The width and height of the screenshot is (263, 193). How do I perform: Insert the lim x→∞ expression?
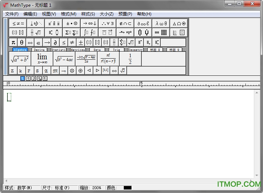tap(42, 59)
